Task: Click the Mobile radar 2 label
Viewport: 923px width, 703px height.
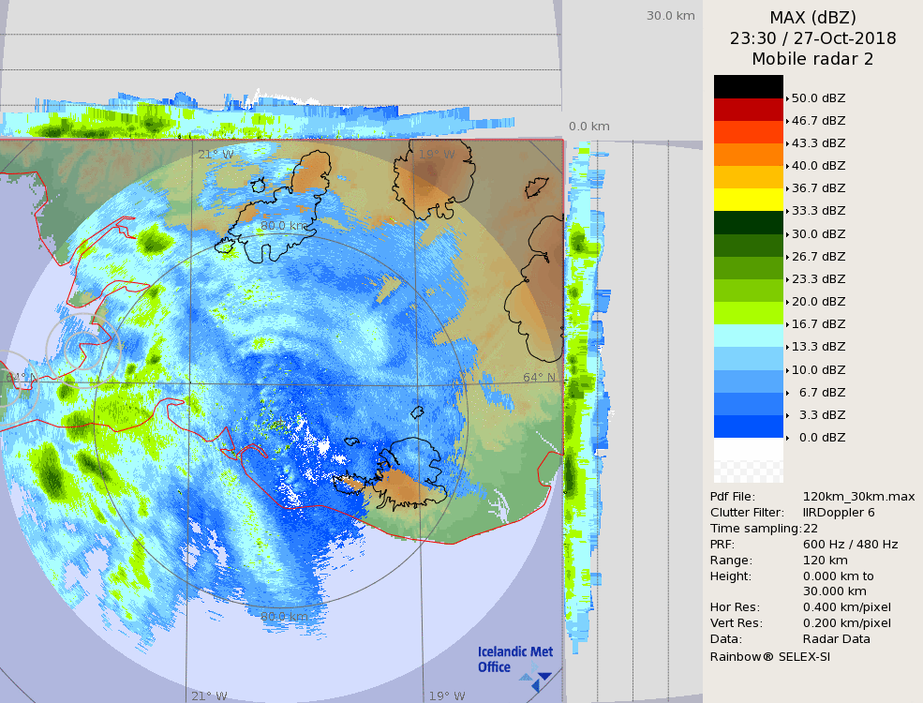Action: [x=812, y=59]
